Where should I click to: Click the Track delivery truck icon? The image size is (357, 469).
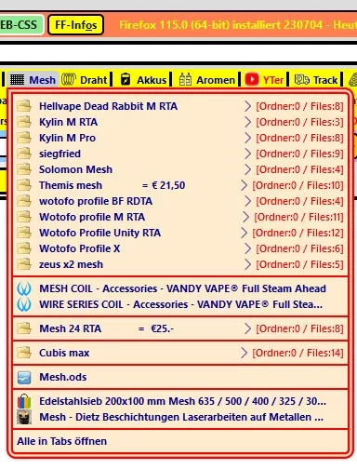301,79
